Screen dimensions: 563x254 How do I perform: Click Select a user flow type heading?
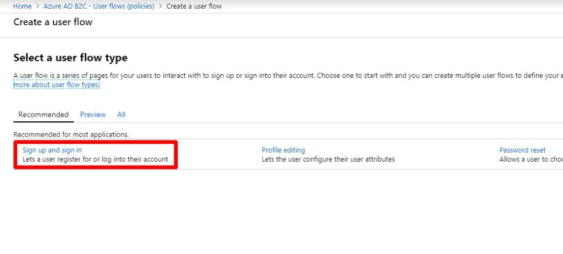[x=70, y=58]
